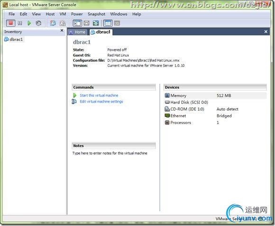The image size is (275, 226).
Task: Click the Devices section header
Action: [215, 87]
